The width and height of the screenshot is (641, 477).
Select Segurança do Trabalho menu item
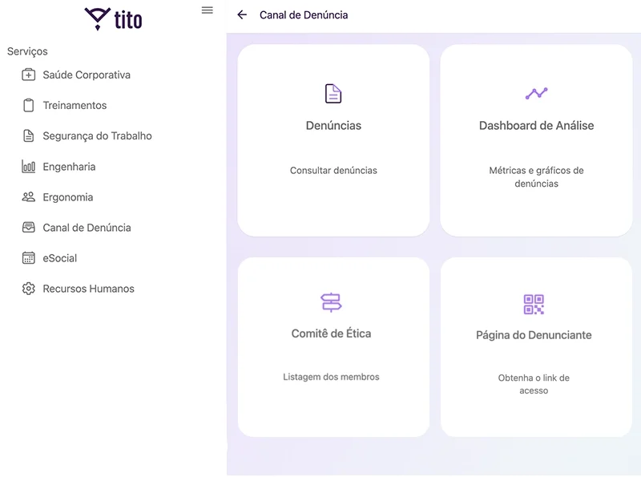tap(97, 136)
